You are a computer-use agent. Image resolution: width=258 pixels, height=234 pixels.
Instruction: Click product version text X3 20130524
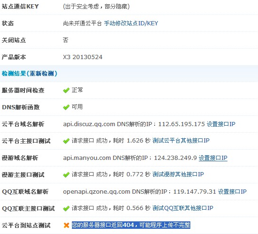(83, 57)
